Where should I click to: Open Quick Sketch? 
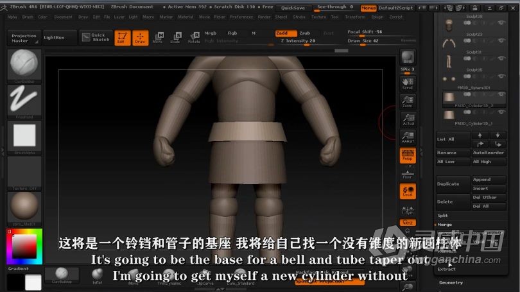[96, 37]
